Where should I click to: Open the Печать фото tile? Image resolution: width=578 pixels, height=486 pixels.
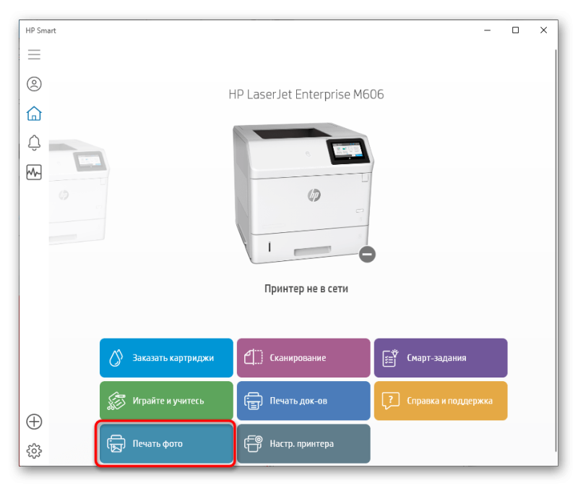click(166, 443)
